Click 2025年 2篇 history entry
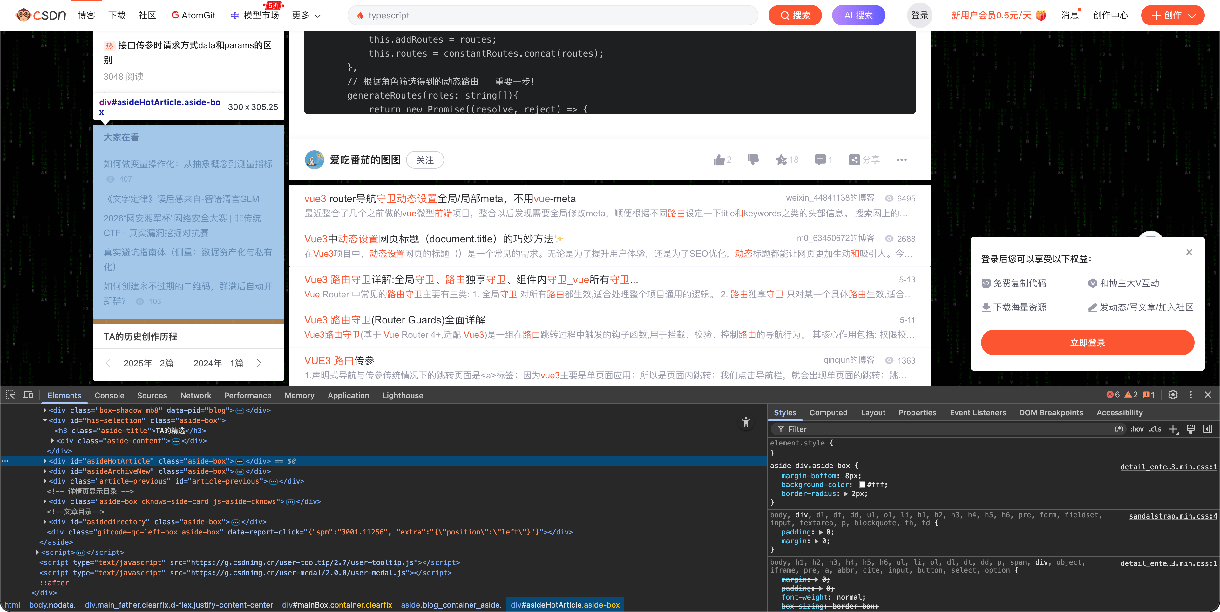Viewport: 1220px width, 612px height. pyautogui.click(x=148, y=363)
